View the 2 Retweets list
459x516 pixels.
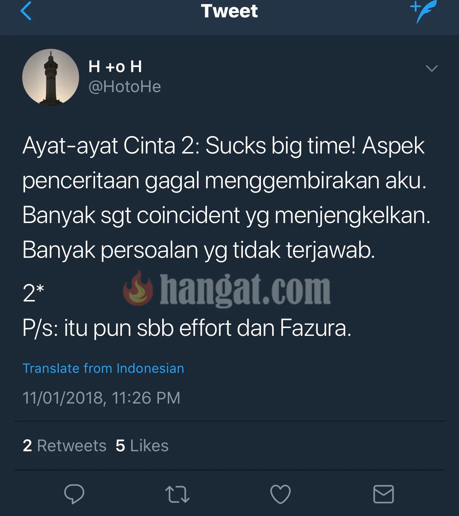coord(65,446)
